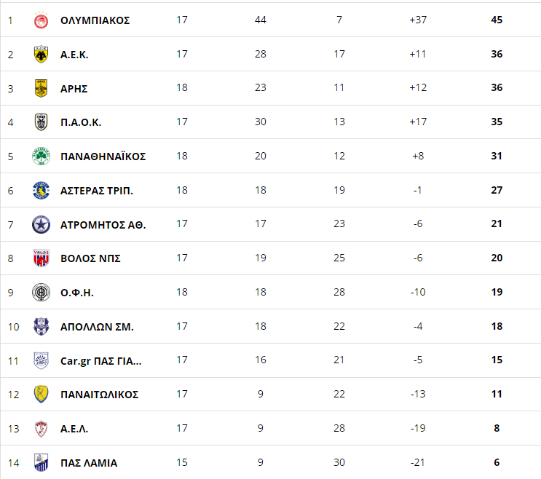Viewport: 541px width, 479px height.
Task: Click Olympiacos points total 45
Action: tap(497, 20)
